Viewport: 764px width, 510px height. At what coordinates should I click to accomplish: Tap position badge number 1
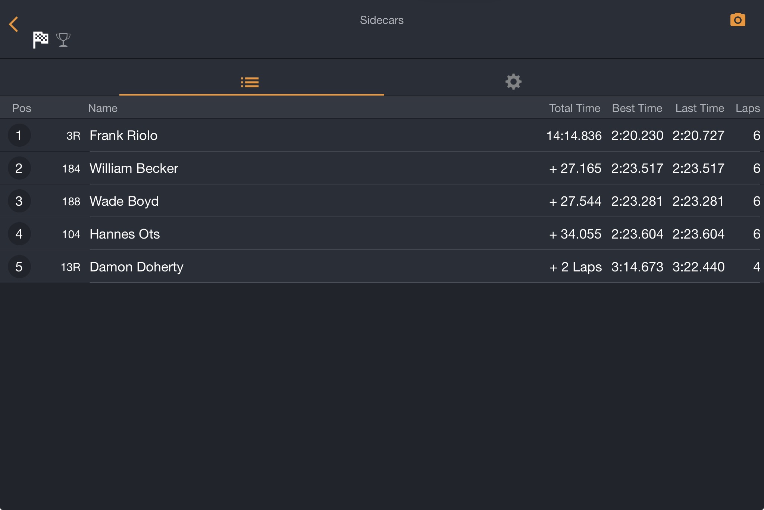19,135
